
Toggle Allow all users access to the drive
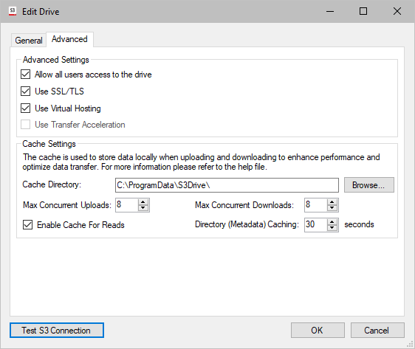(25, 75)
